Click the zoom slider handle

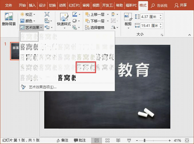[x=144, y=140]
